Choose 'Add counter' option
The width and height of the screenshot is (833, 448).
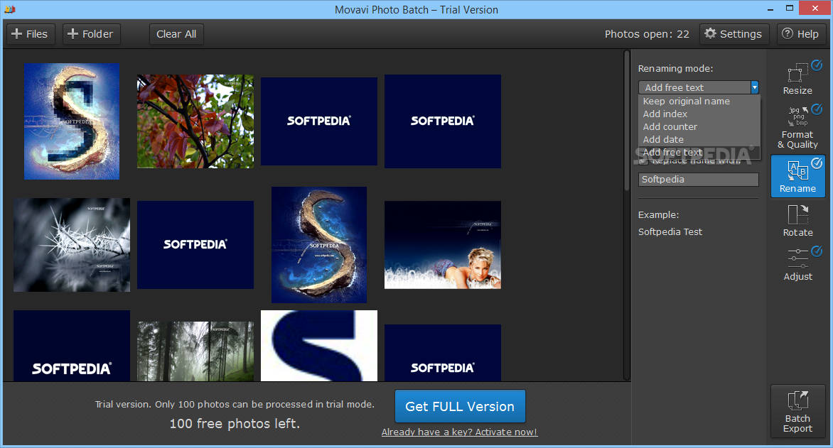click(699, 126)
